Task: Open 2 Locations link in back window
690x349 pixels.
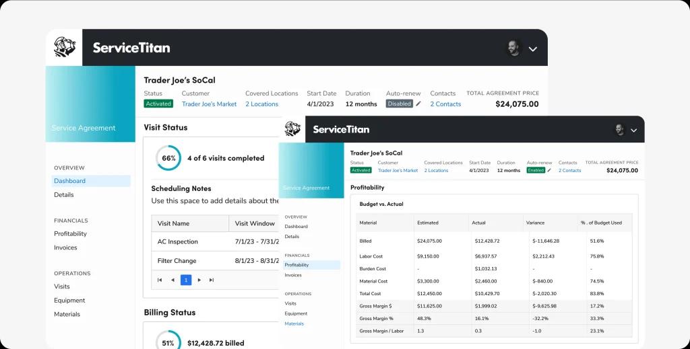Action: click(x=262, y=104)
